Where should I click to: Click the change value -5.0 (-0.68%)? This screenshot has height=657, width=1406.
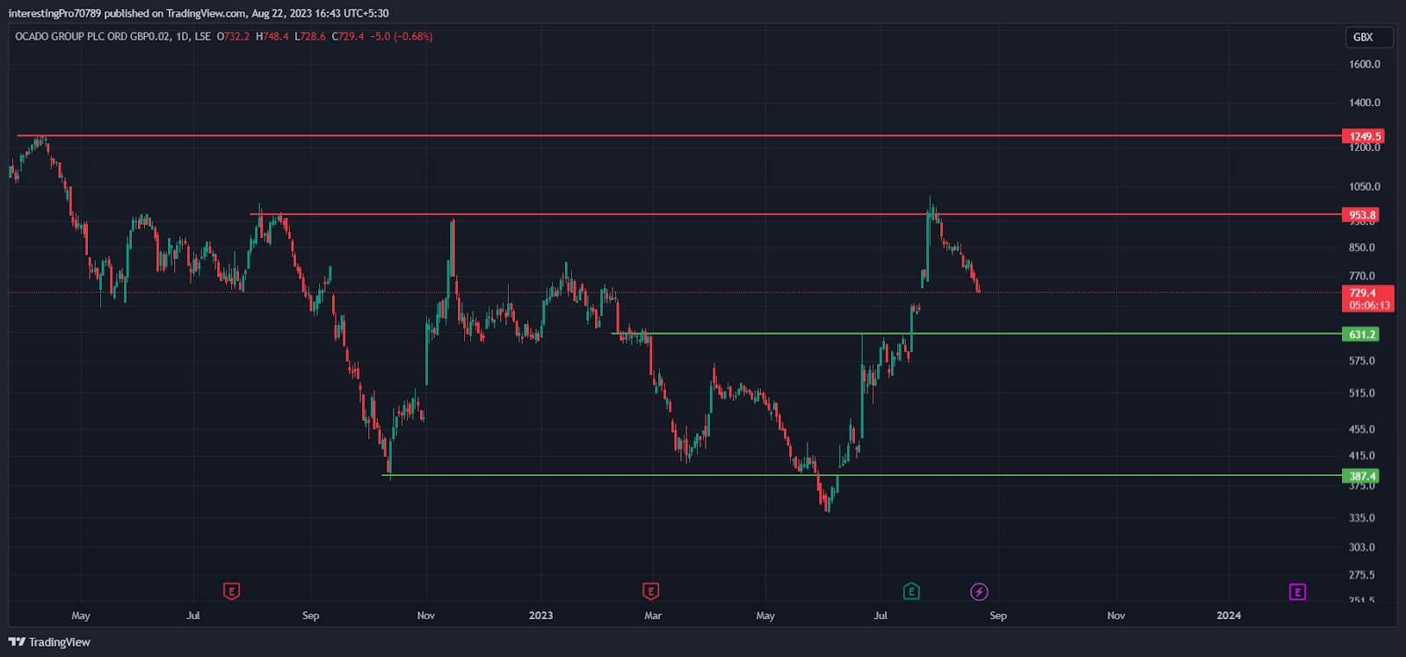coord(402,37)
